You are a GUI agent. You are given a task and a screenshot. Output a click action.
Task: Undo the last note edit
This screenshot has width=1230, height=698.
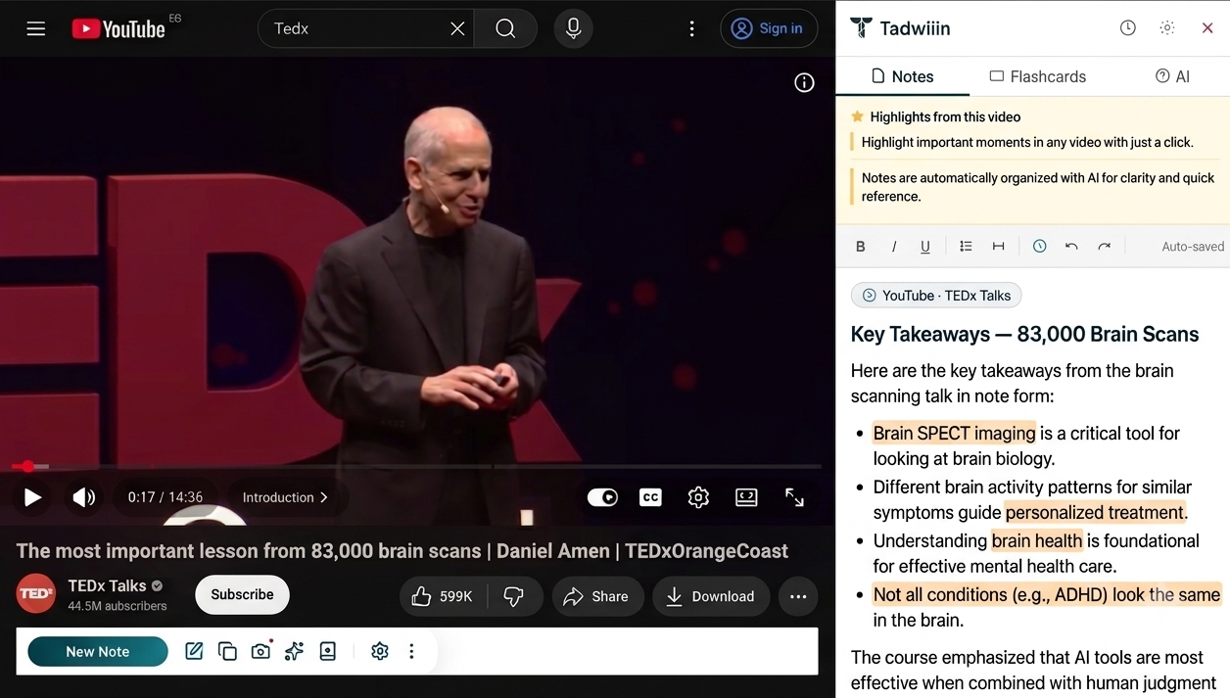[1071, 247]
